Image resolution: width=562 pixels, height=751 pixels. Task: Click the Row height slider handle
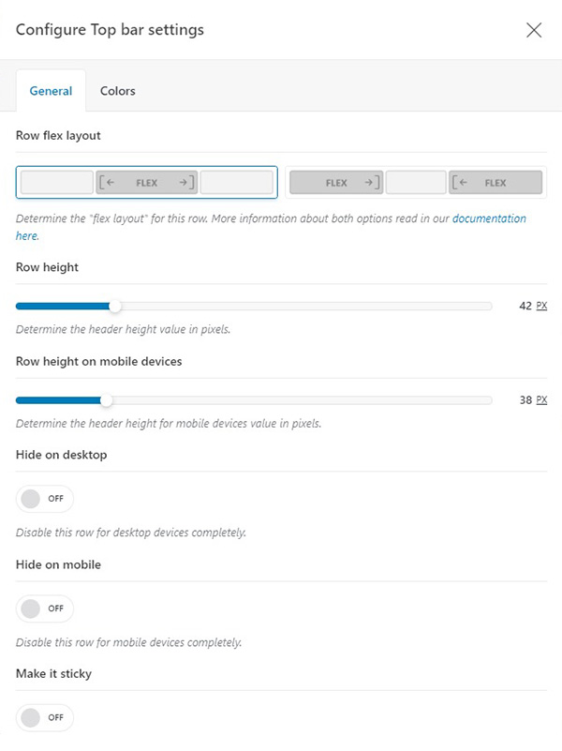point(115,306)
